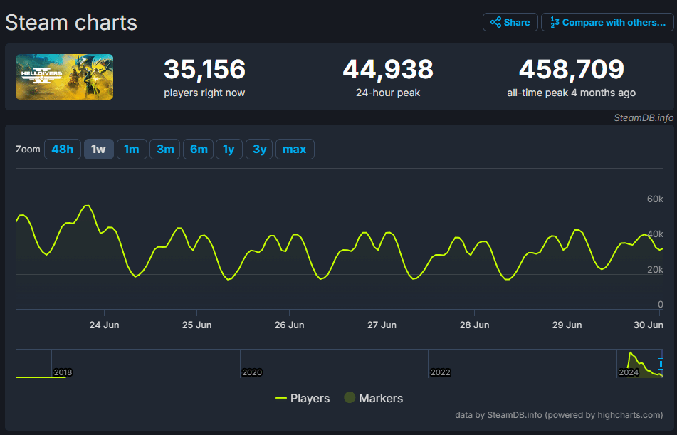Viewport: 677px width, 435px height.
Task: Click the Zoom label
Action: coord(28,149)
